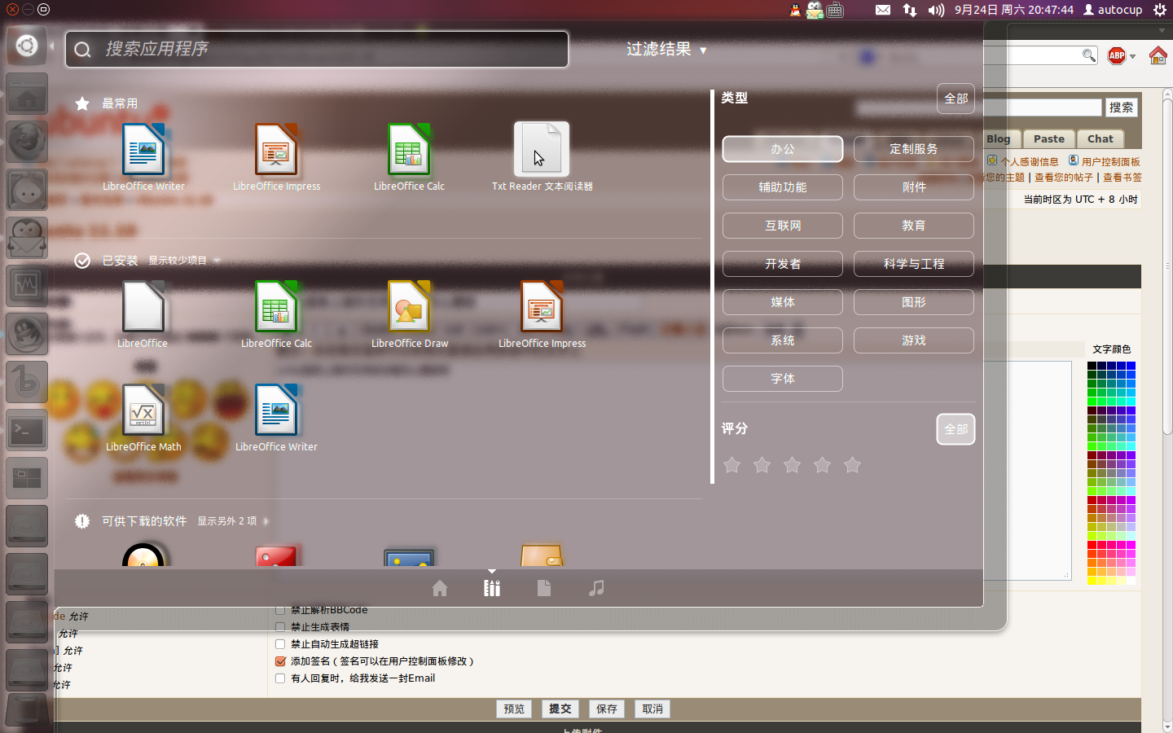Collapse 过滤结果 filter panel
Viewport: 1173px width, 733px height.
pos(666,50)
